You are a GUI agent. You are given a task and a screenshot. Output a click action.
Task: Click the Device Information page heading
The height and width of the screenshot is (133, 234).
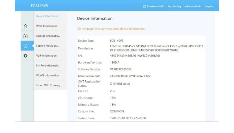(x=95, y=18)
